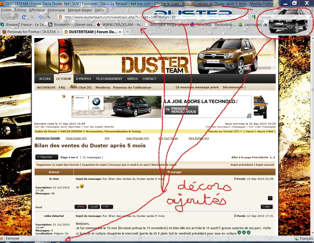This screenshot has width=314, height=243.
Task: Open the CONTACT page
Action: [149, 79]
